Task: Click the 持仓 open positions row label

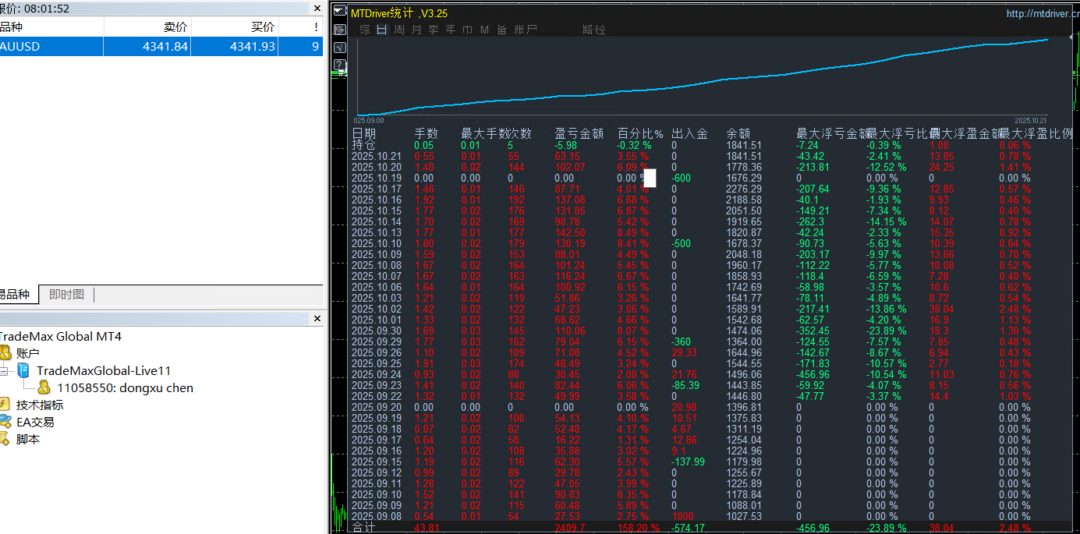Action: (x=363, y=144)
